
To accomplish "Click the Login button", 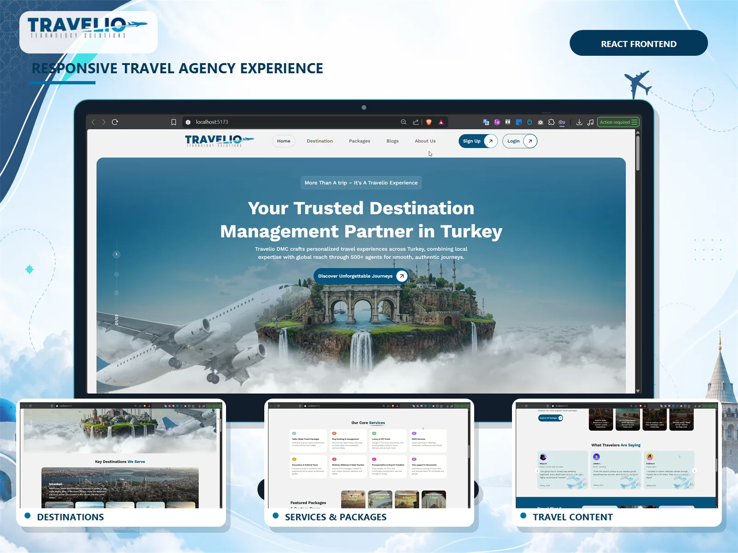I will (x=520, y=141).
